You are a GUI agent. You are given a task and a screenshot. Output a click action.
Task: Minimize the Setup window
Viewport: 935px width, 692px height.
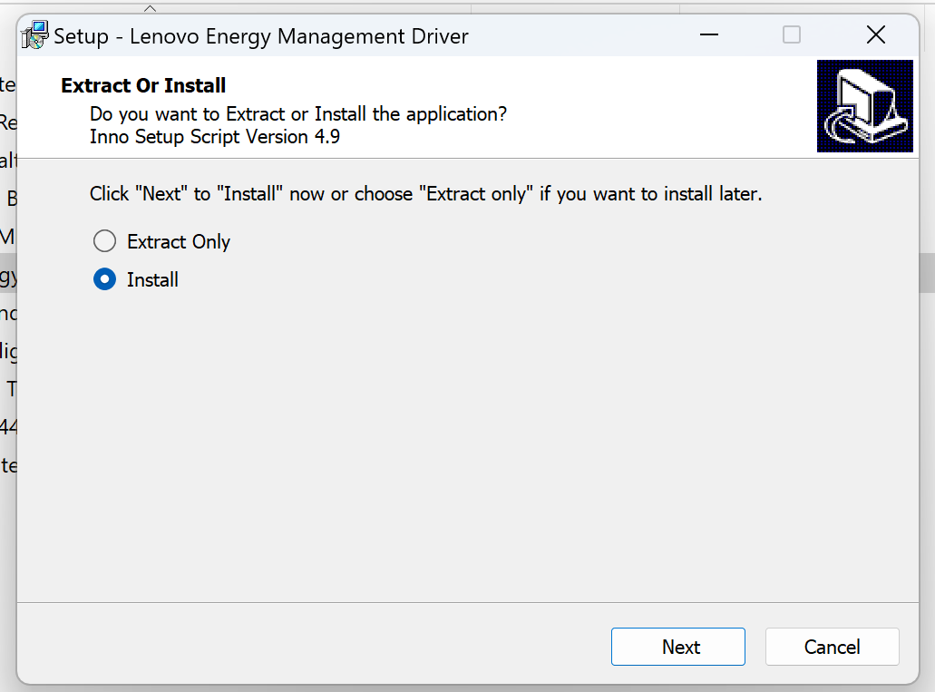coord(709,35)
